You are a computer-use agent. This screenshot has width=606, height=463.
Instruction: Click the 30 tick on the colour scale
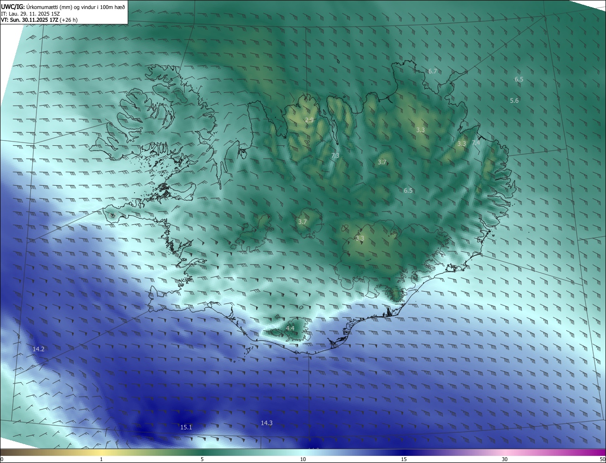tap(505, 459)
